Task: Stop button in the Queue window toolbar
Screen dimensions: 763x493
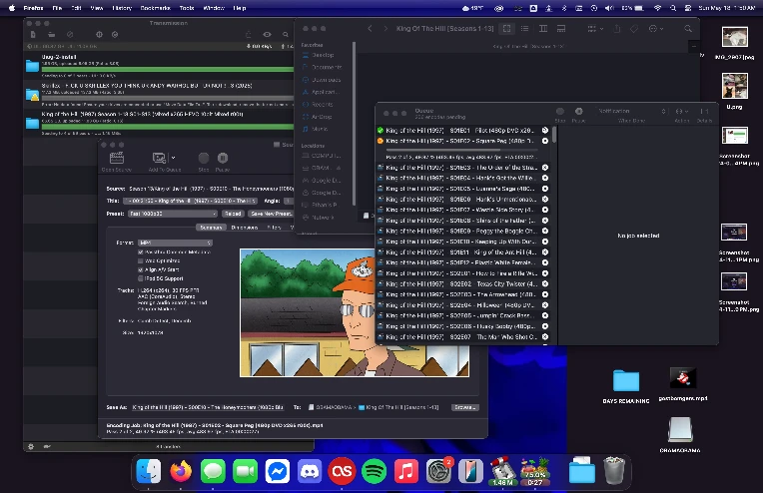Action: (x=560, y=112)
